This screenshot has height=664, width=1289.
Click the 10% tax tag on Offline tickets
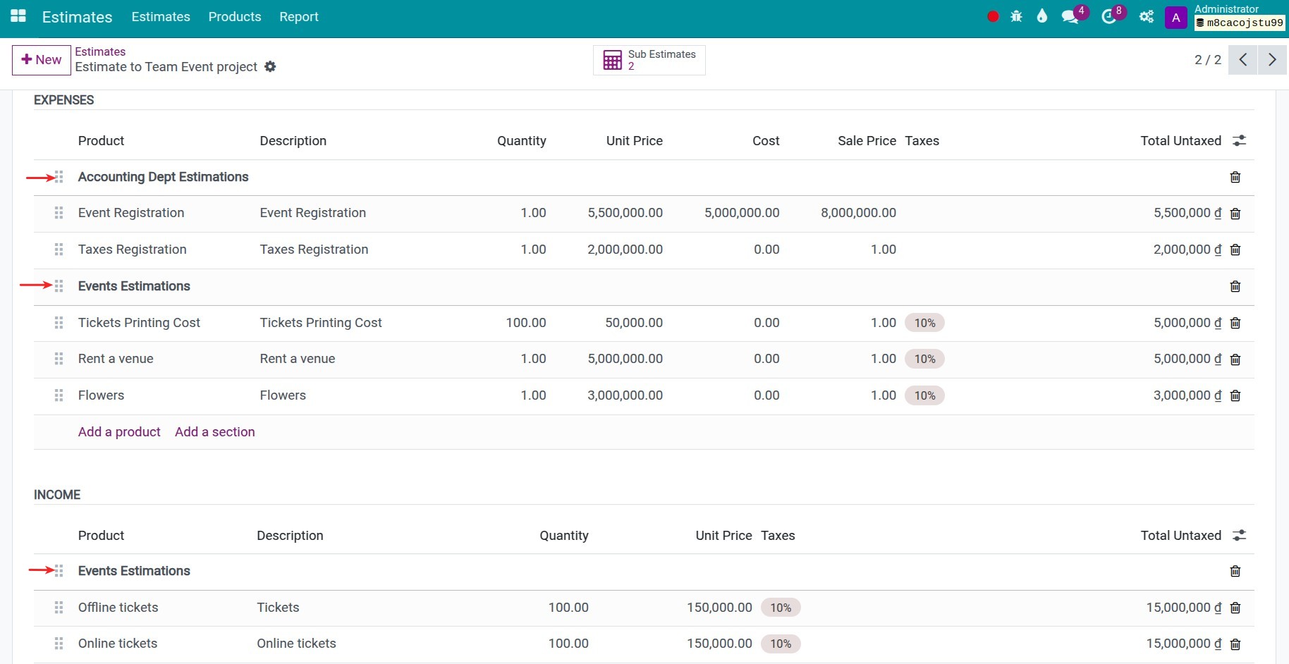781,608
